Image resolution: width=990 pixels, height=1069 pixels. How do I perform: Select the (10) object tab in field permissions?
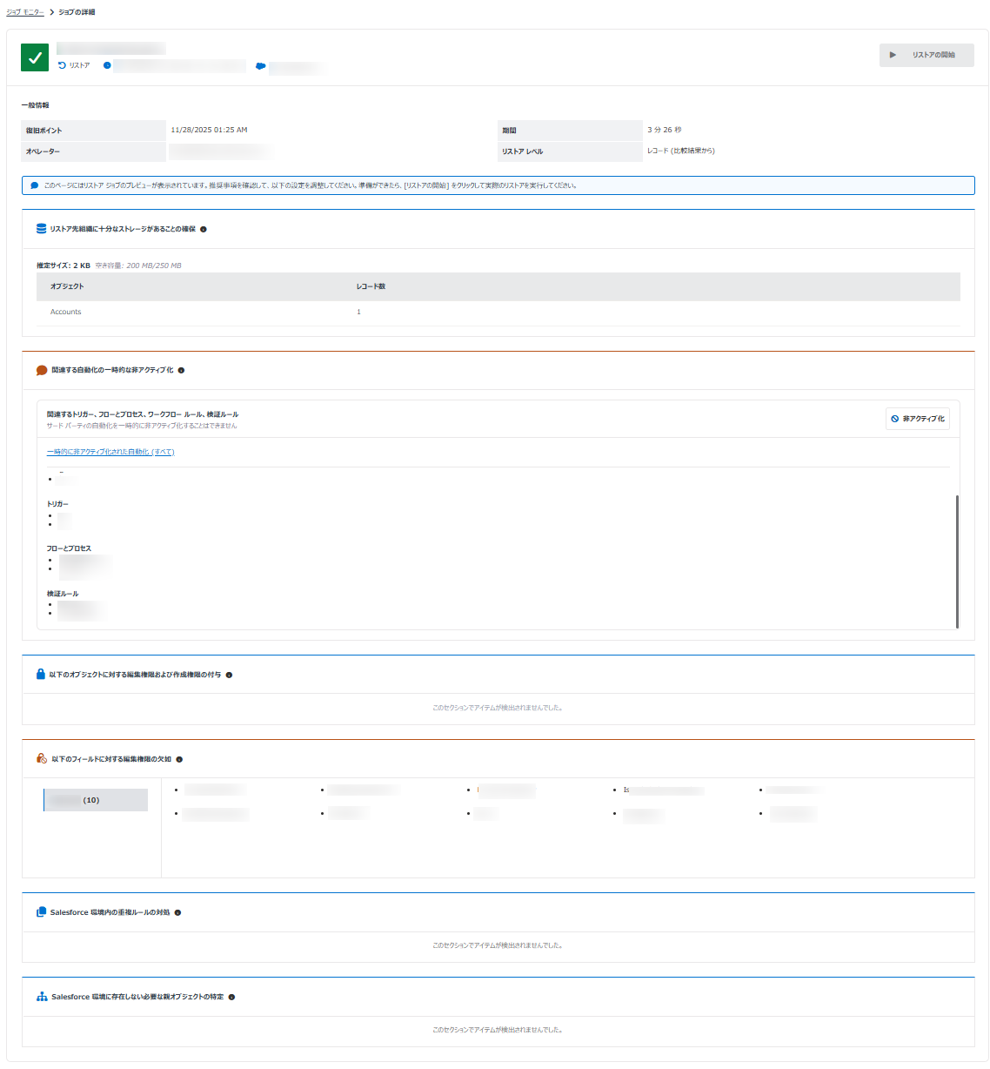tap(96, 800)
